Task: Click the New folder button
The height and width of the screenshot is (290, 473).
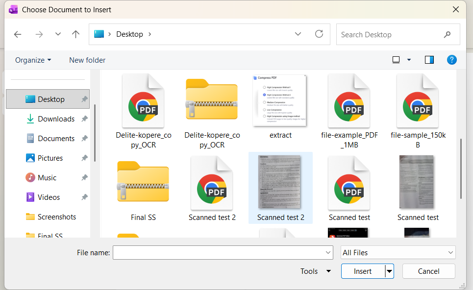Action: point(87,60)
